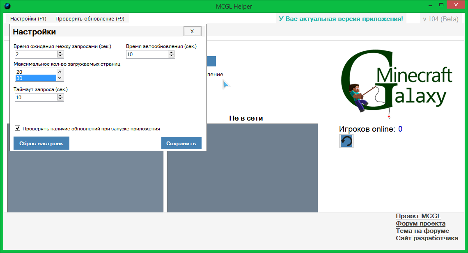
Task: Click the v.104 (Beta) version label
Action: tap(440, 19)
